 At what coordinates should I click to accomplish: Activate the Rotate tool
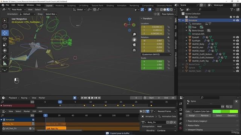click(x=5, y=39)
